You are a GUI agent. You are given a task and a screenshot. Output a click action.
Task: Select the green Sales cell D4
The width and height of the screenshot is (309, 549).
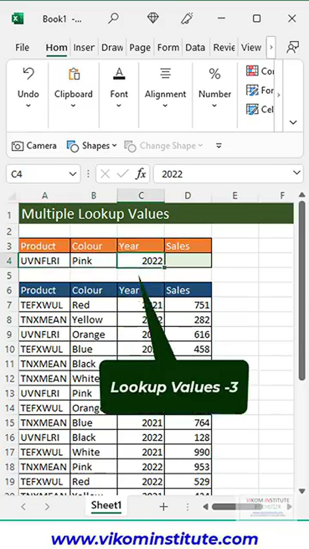pyautogui.click(x=188, y=260)
